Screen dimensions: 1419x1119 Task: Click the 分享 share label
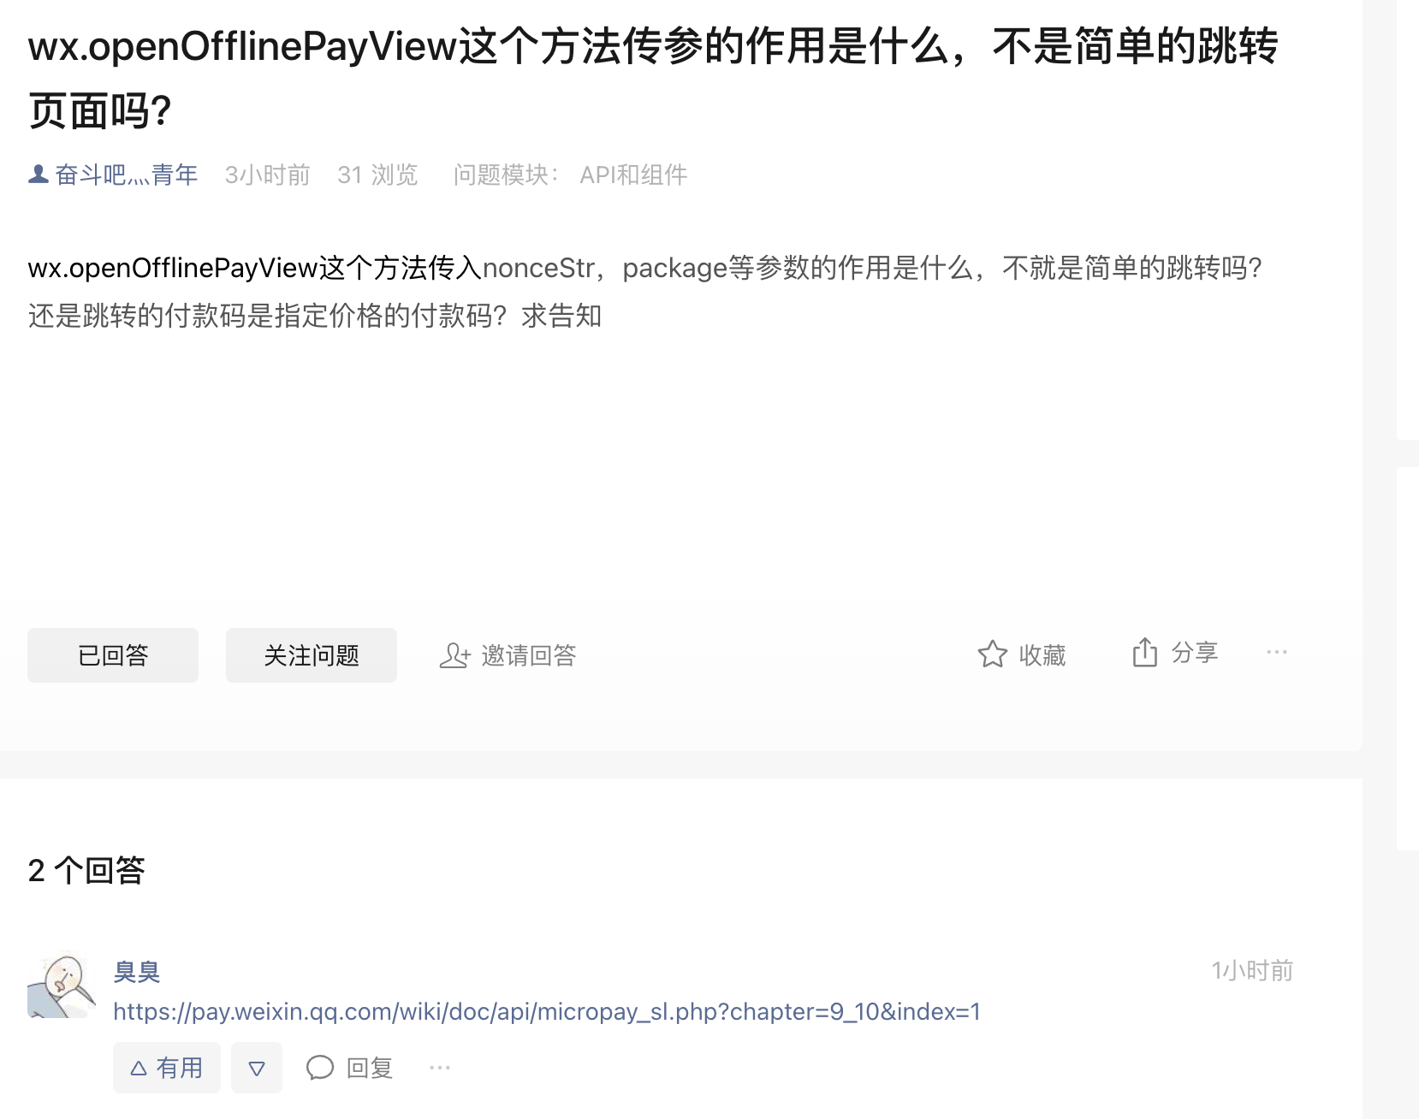point(1195,653)
